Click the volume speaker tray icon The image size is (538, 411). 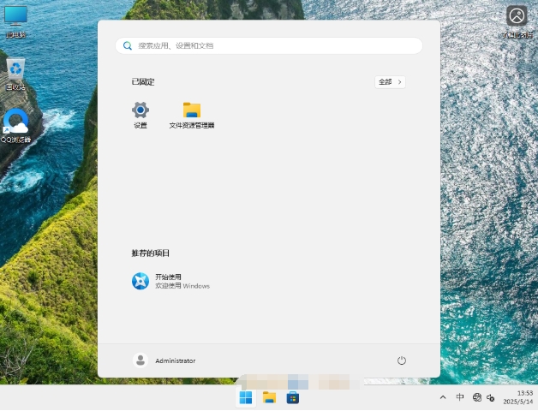click(x=491, y=398)
